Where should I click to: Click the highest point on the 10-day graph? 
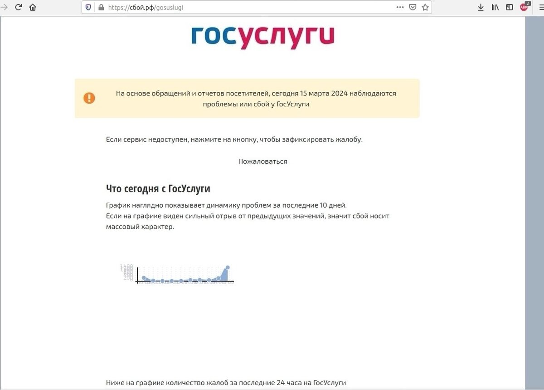pyautogui.click(x=228, y=267)
